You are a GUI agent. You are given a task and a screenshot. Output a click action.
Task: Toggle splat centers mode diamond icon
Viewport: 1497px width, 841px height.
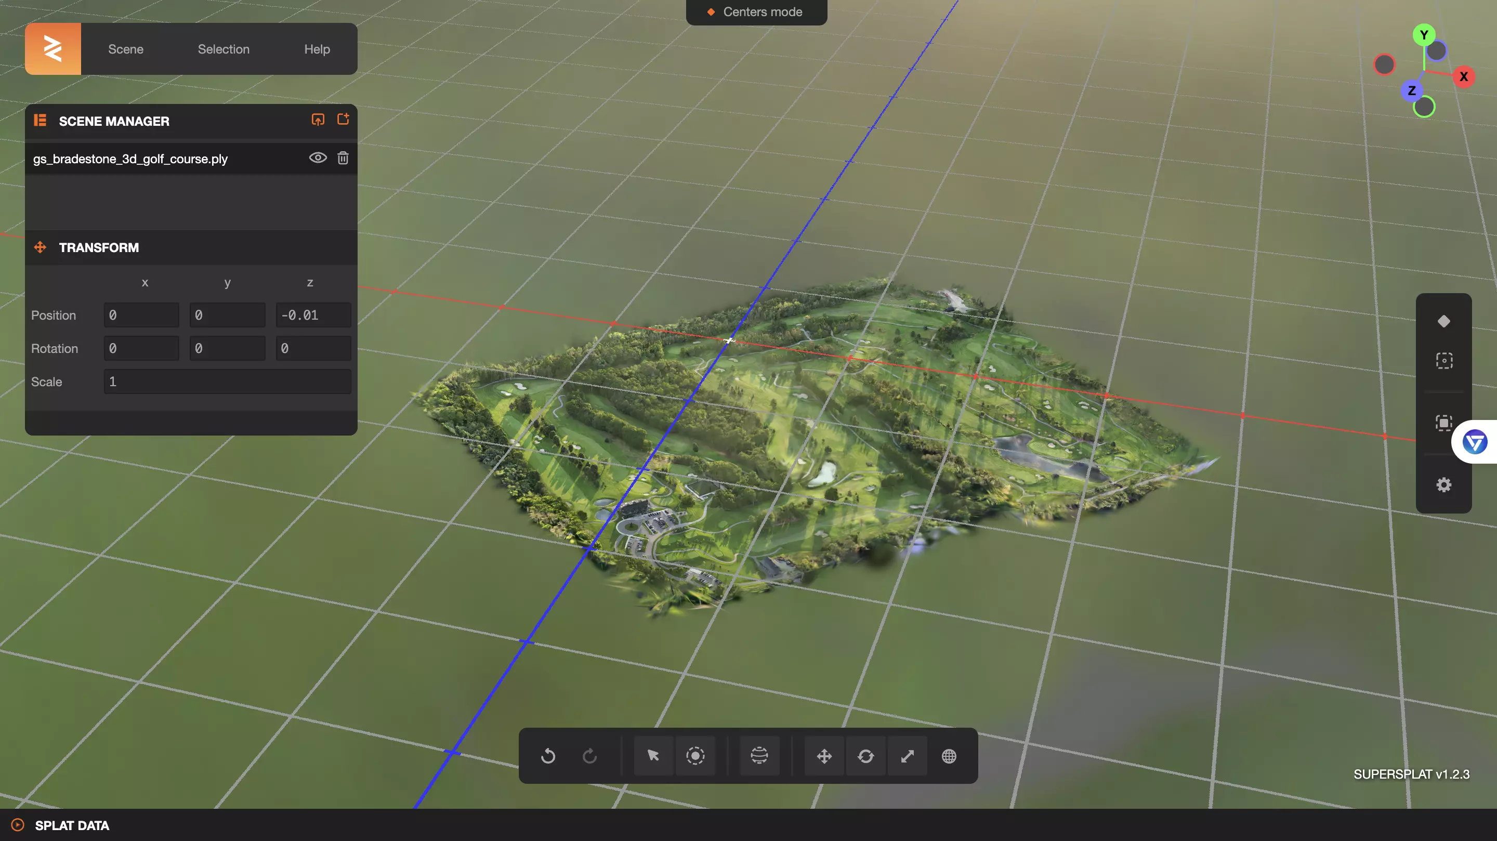tap(1443, 321)
